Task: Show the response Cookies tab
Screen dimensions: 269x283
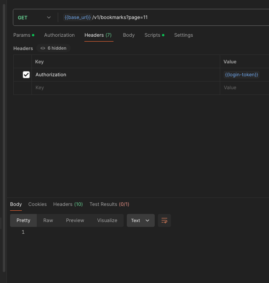Action: [38, 204]
